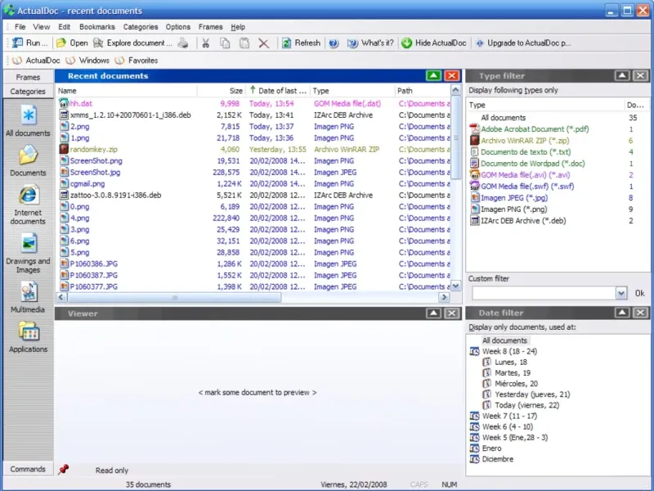Screen dimensions: 654x491
Task: Open the Custom filter dropdown
Action: pos(620,293)
